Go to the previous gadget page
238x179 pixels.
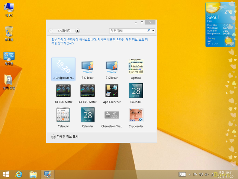coord(51,31)
